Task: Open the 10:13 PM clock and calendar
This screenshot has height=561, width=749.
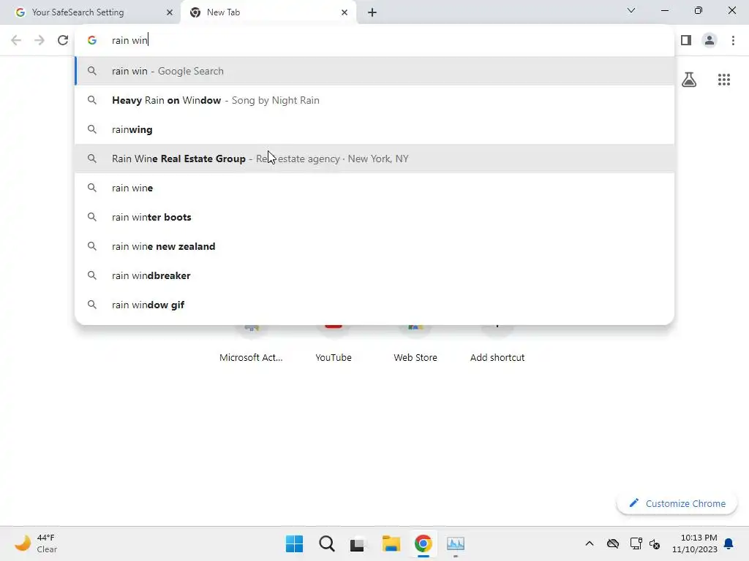Action: 695,543
